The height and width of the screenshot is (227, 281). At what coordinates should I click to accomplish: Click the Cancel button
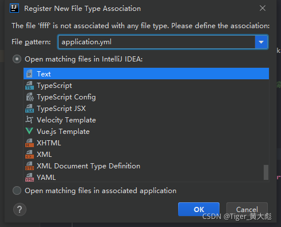(247, 209)
